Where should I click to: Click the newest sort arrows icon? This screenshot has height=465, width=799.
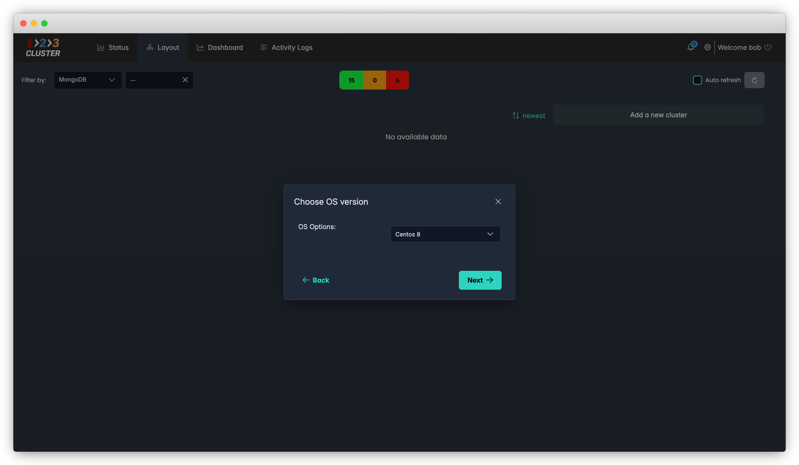516,116
